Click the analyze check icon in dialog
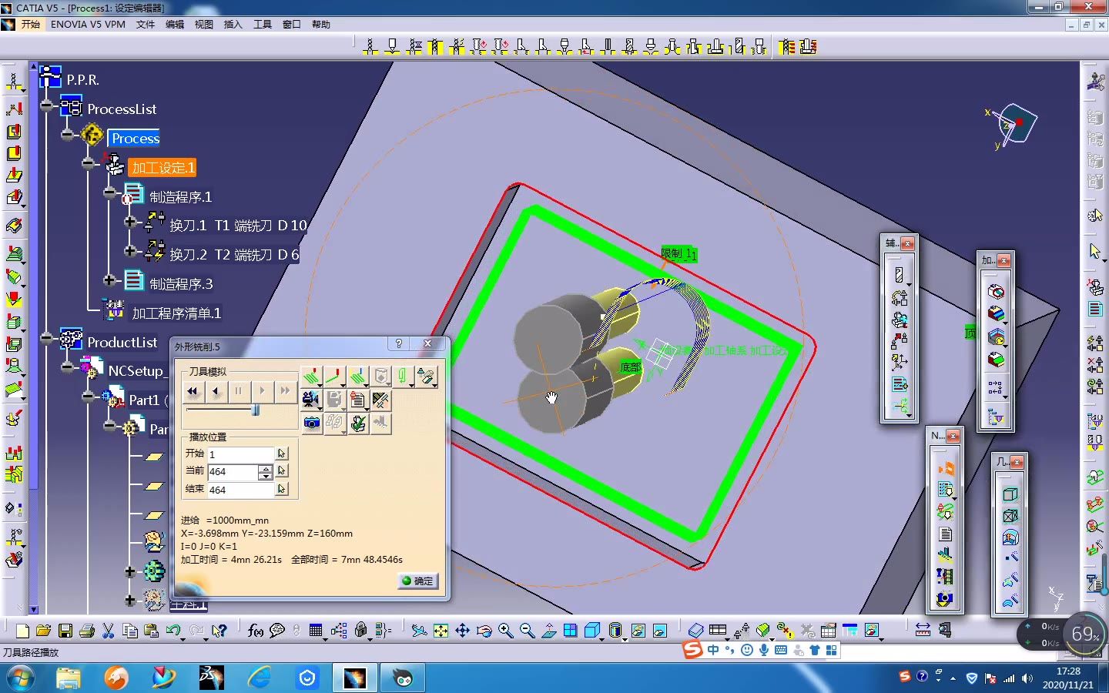The height and width of the screenshot is (693, 1109). [358, 423]
